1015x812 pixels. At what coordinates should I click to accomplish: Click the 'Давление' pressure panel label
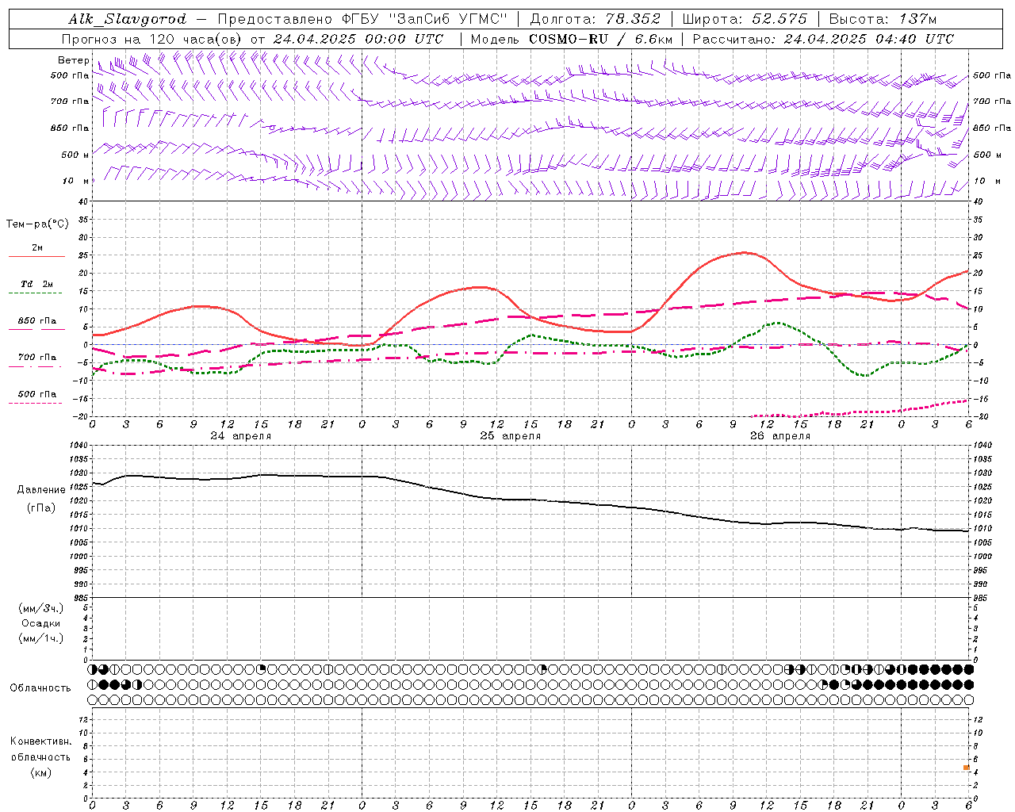(x=41, y=490)
